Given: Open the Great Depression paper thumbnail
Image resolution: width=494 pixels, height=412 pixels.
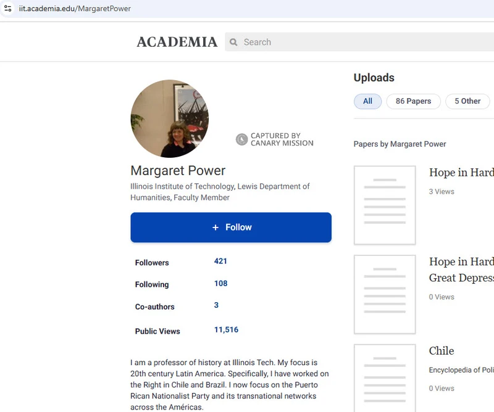Looking at the screenshot, I should 384,294.
